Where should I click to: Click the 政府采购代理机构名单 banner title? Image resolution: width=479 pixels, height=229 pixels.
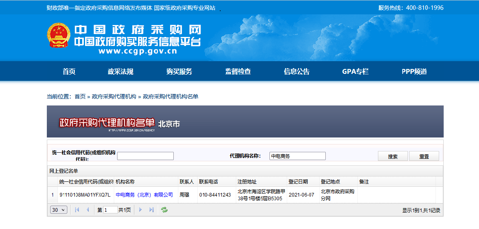point(107,122)
